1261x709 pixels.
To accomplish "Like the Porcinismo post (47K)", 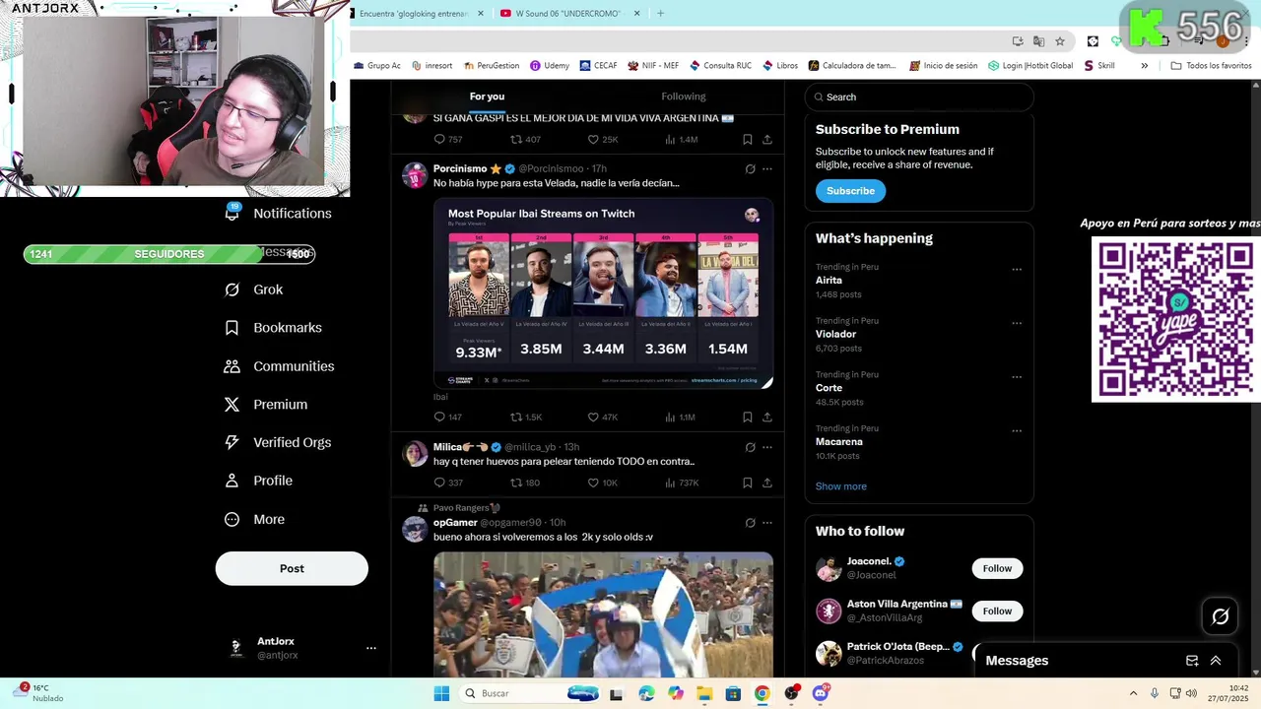I will tap(602, 417).
